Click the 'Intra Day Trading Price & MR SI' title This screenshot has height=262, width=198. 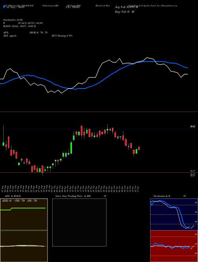coord(81,196)
